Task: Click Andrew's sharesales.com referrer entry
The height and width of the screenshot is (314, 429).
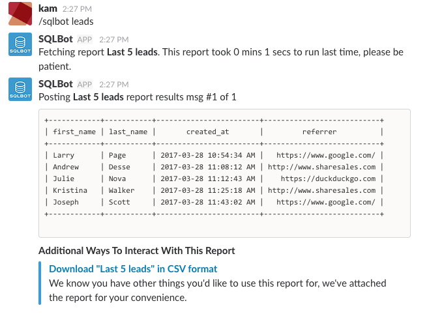Action: (322, 167)
